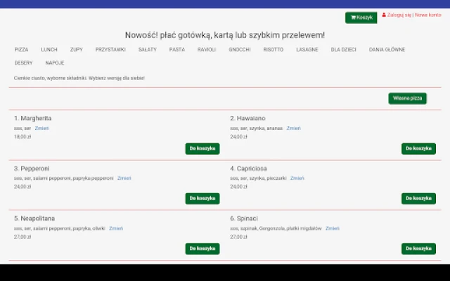Add Margherita to the cart
The width and height of the screenshot is (450, 281).
(202, 149)
